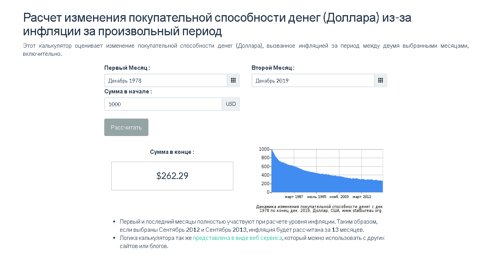Screen dimensions: 479x255
Task: Click the Рассчитать button
Action: pyautogui.click(x=126, y=127)
